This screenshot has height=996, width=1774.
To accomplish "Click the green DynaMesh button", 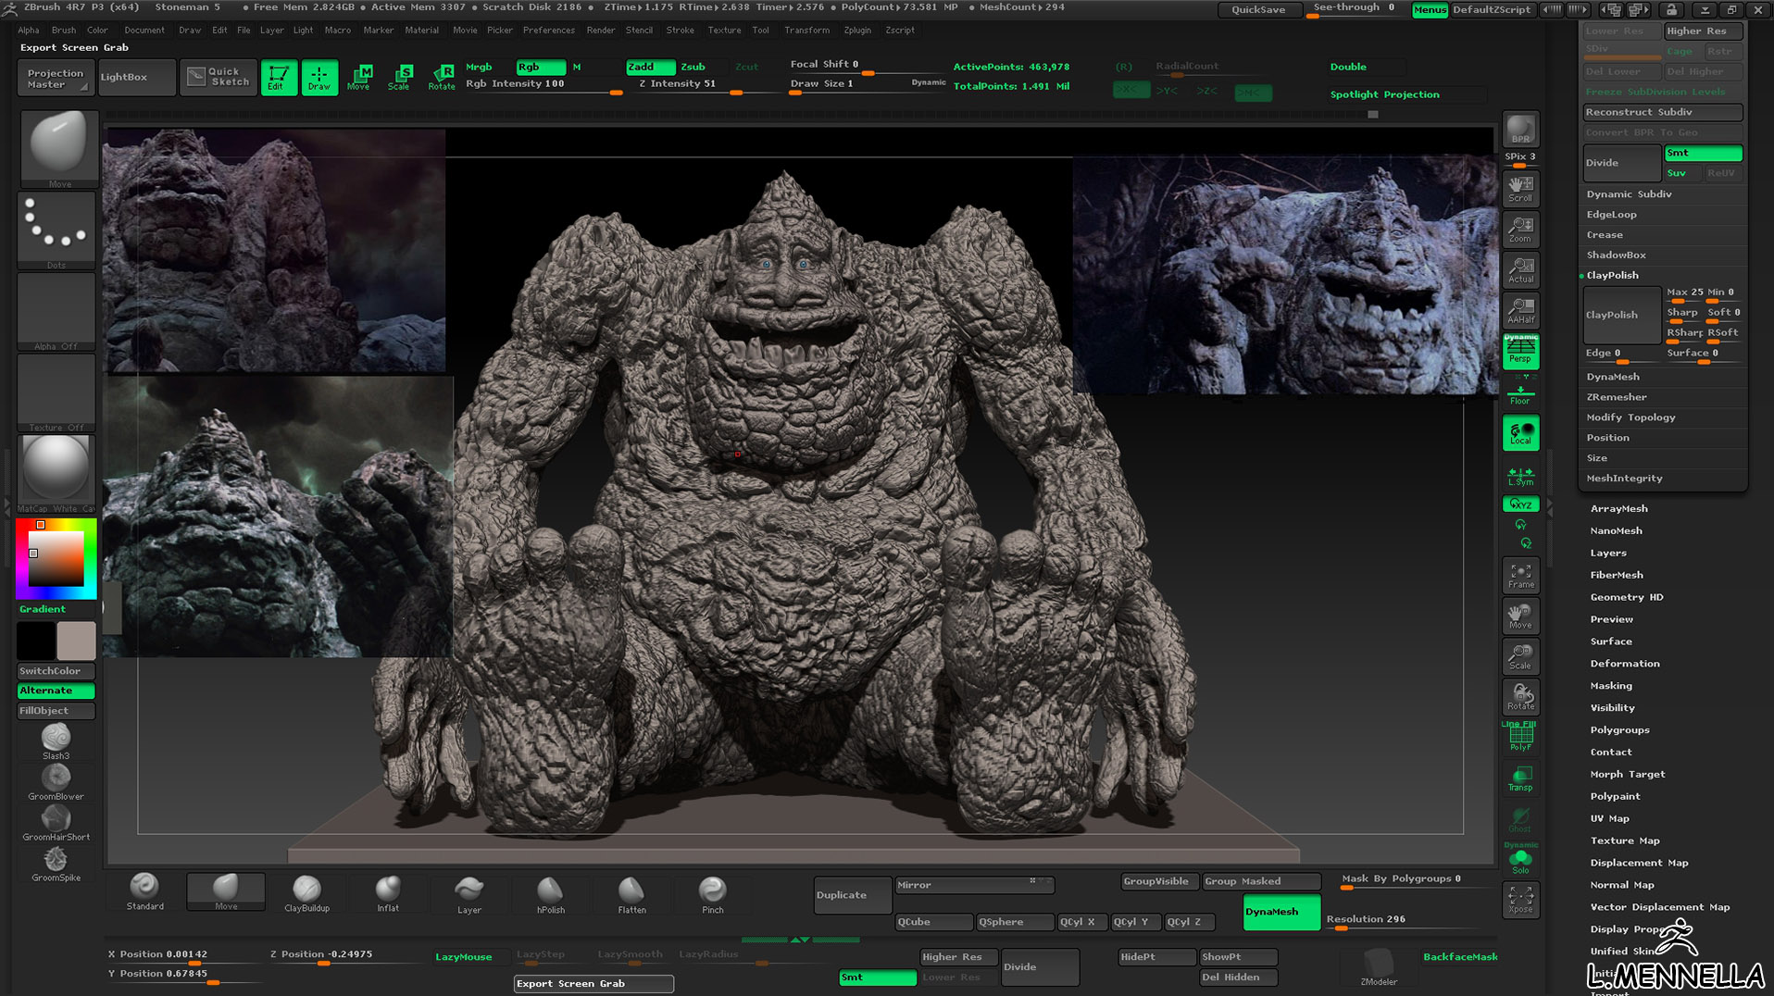I will point(1281,912).
